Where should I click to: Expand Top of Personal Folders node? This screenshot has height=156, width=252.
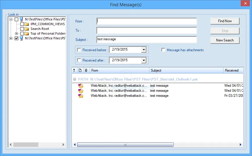click(x=16, y=33)
